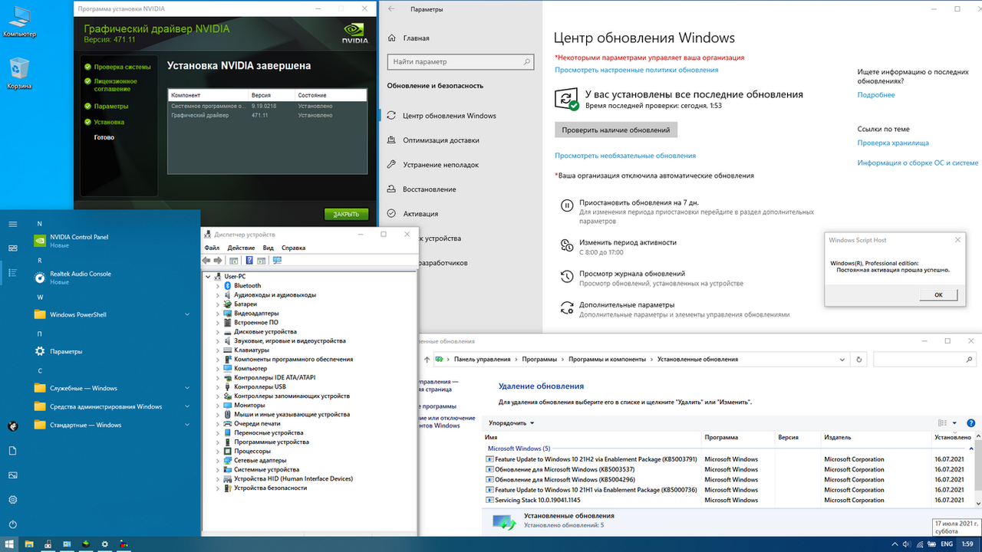This screenshot has width=982, height=552.
Task: Click the scan hardware monitor icon in Device Manager
Action: 277,261
